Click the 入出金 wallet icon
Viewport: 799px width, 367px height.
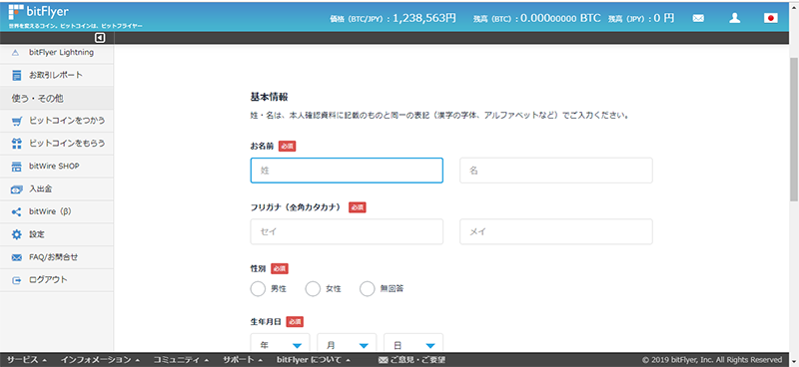(x=17, y=189)
